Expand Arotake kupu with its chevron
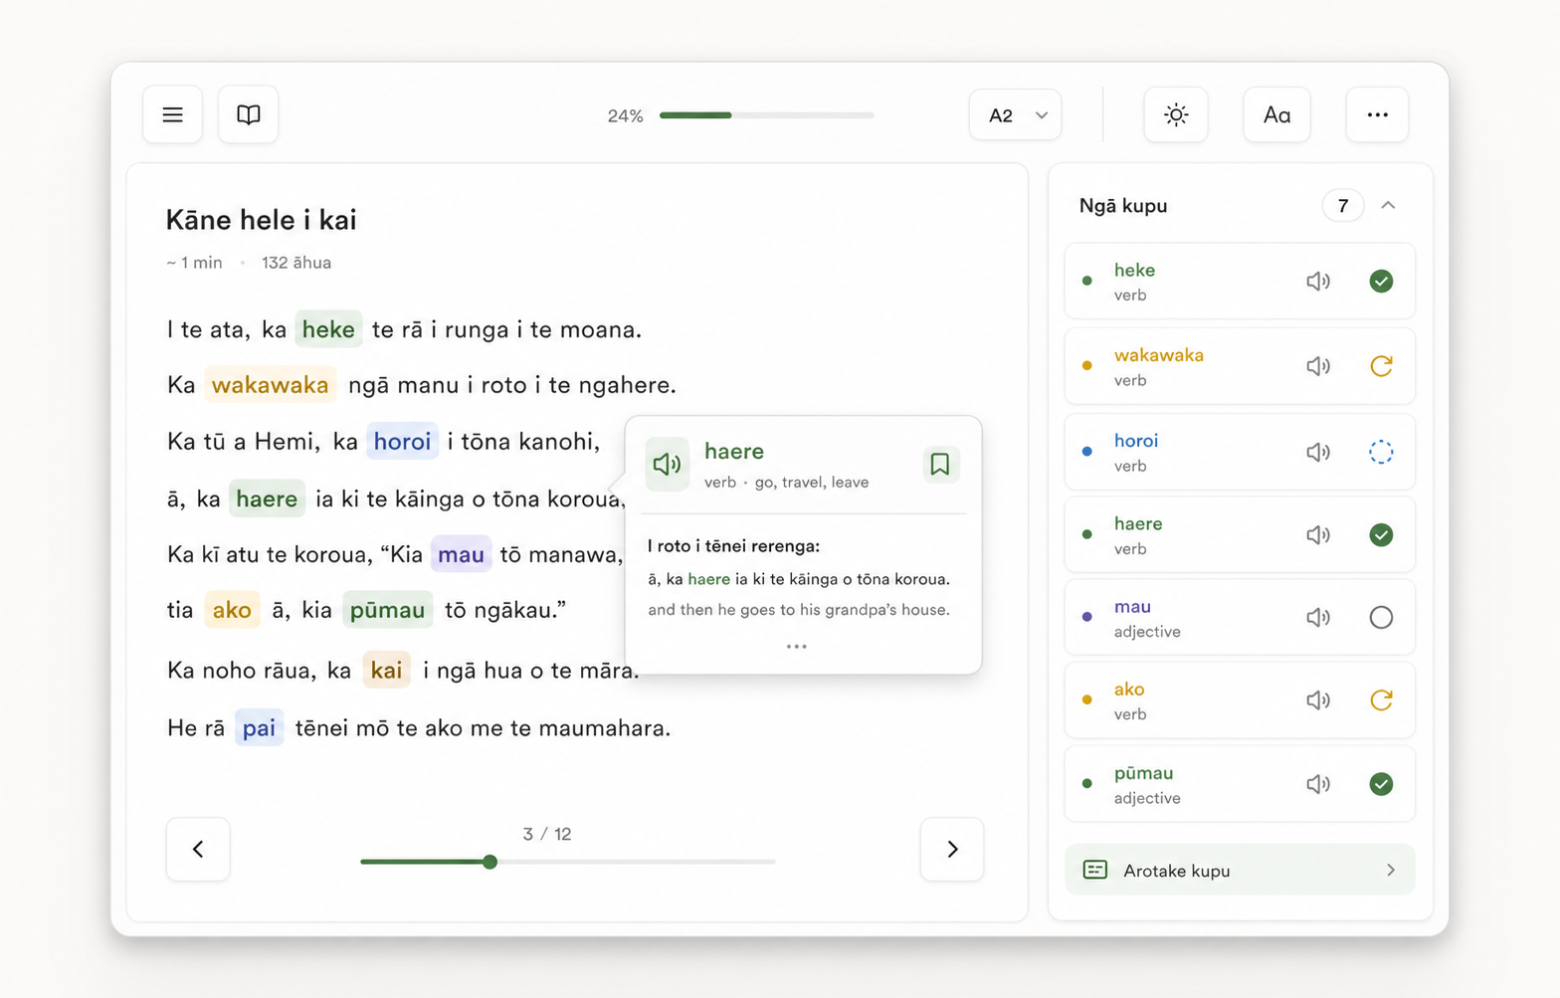 point(1391,871)
